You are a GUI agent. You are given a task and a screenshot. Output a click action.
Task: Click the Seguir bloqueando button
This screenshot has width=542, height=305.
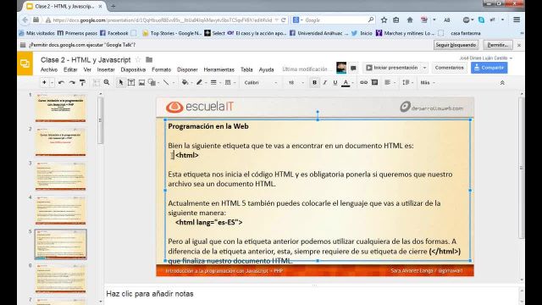(x=456, y=45)
